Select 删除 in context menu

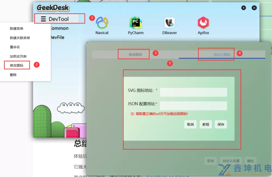click(13, 75)
